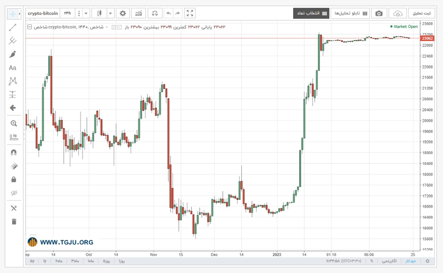
Task: Select the ۵روز range tab
Action: click(106, 261)
